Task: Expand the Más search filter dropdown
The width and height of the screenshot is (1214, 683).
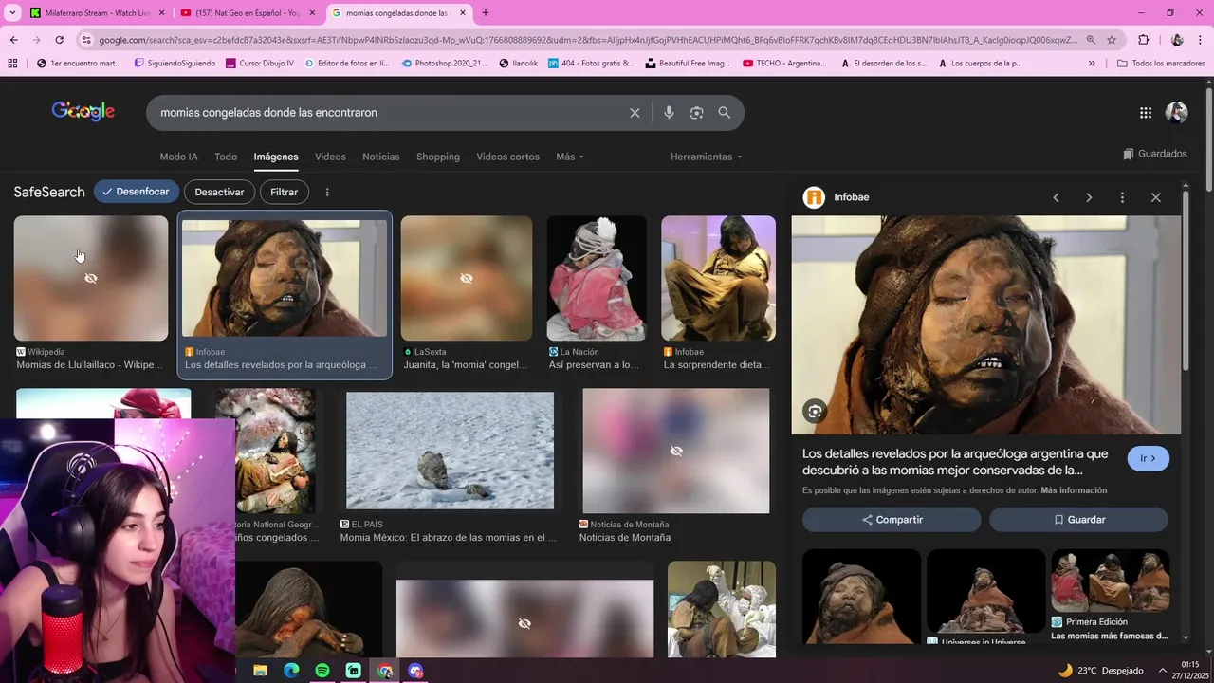Action: point(570,157)
